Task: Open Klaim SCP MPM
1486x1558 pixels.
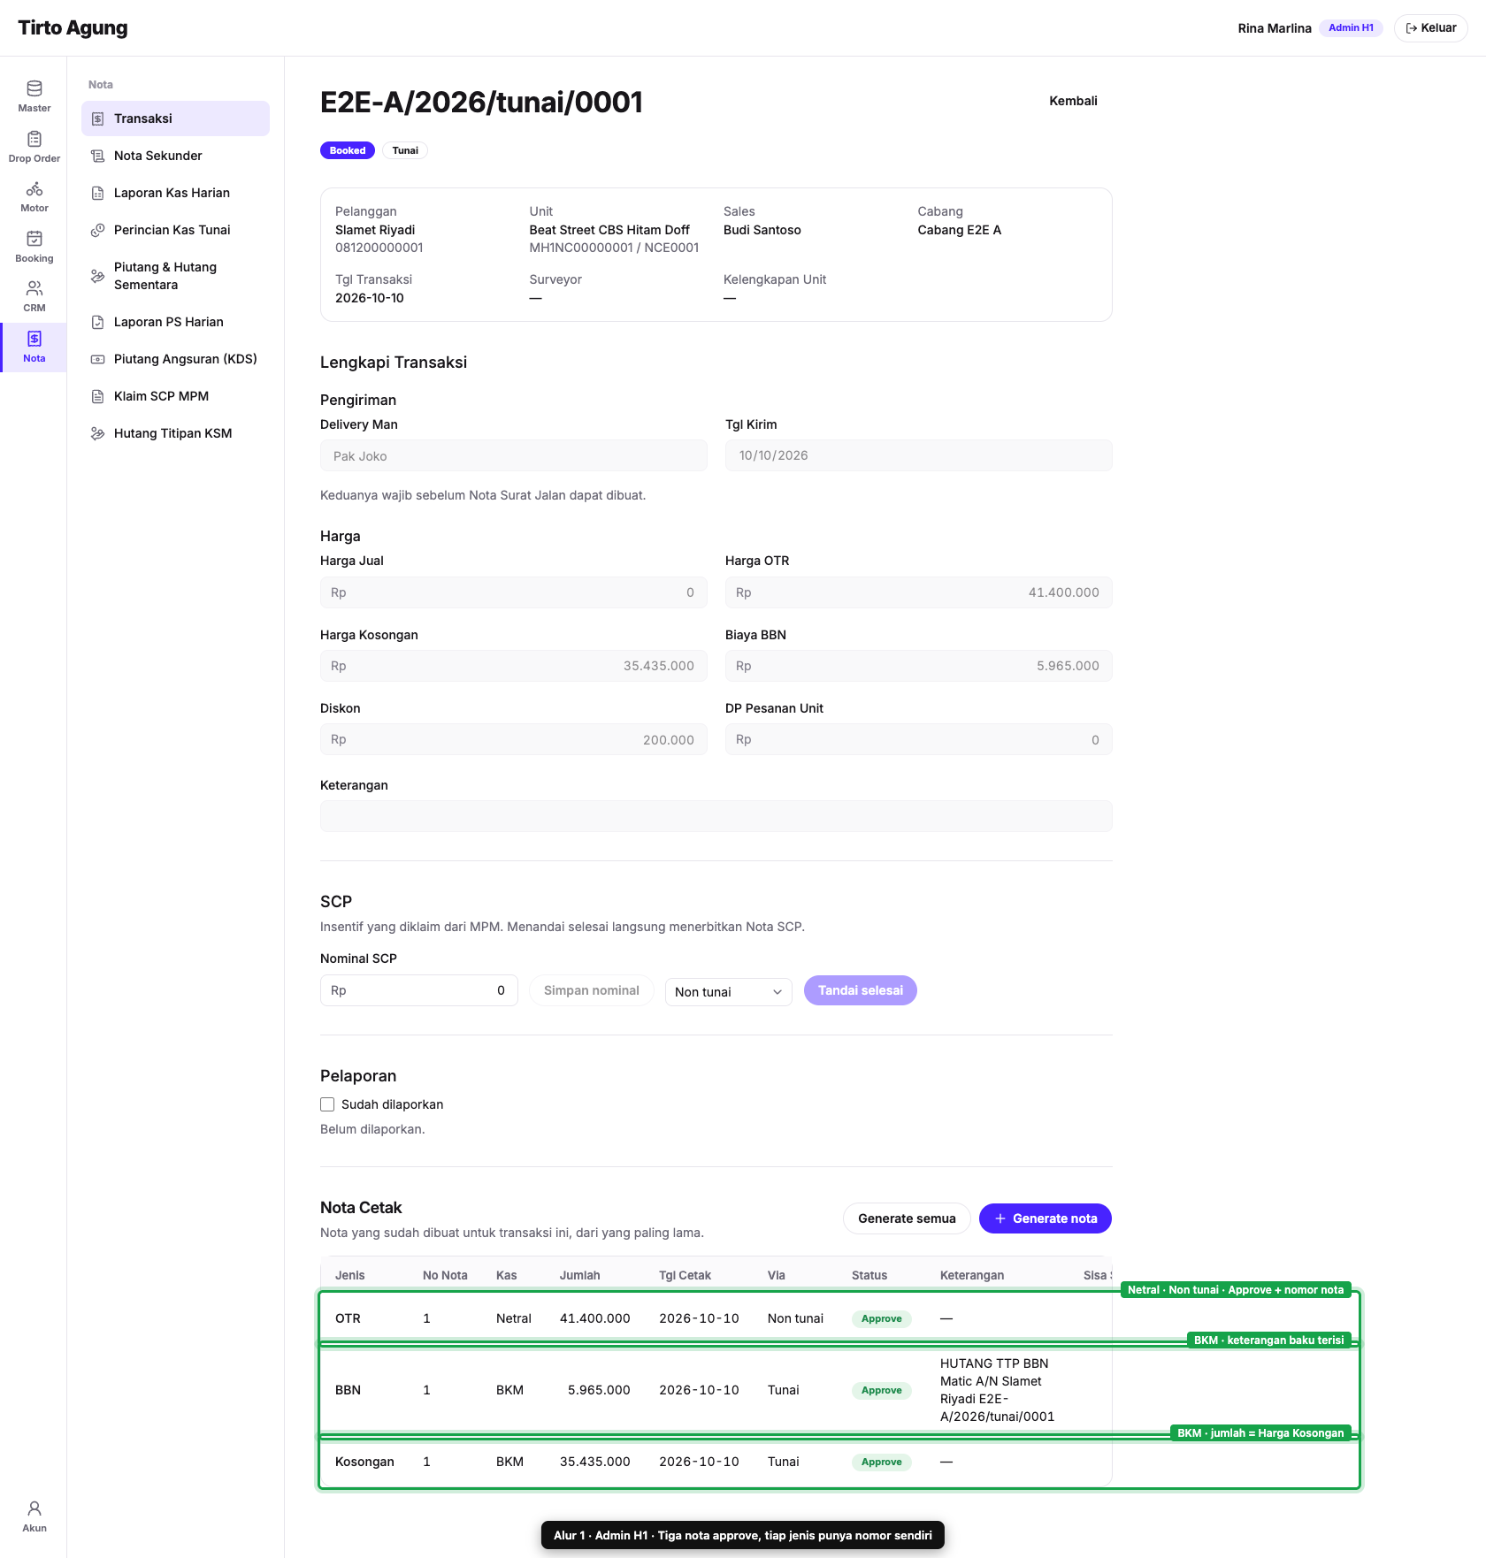Action: pyautogui.click(x=175, y=396)
